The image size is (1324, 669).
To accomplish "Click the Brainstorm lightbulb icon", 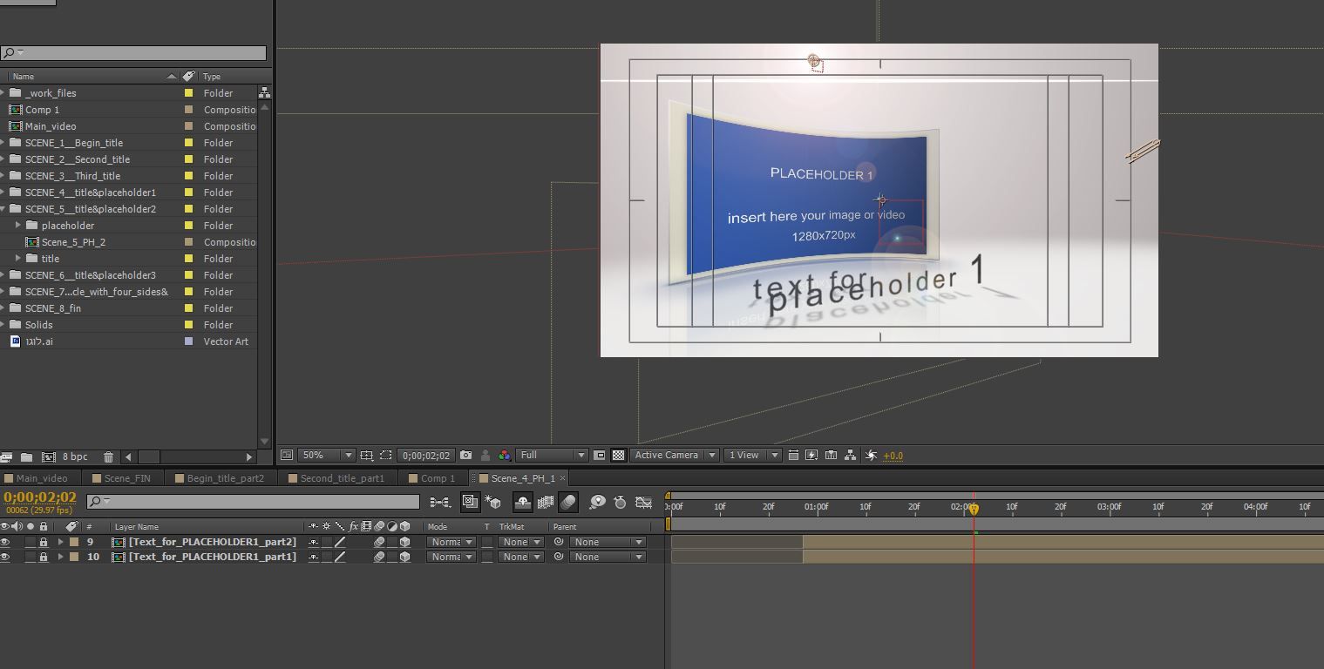I will [x=597, y=502].
